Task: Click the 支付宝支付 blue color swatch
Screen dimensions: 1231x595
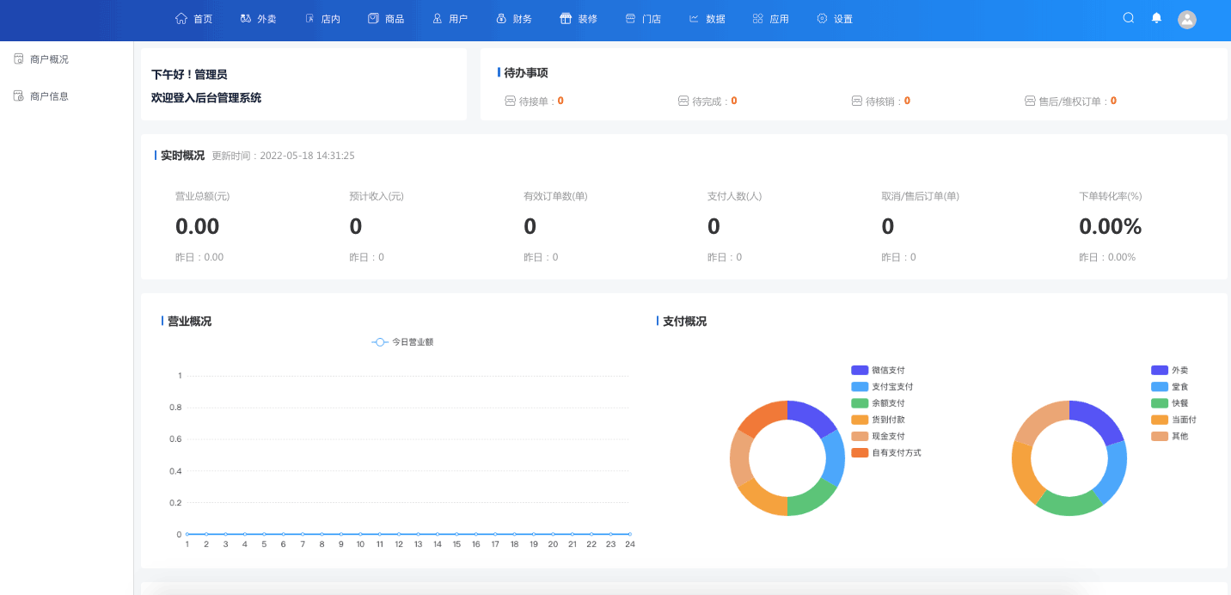Action: pos(860,387)
